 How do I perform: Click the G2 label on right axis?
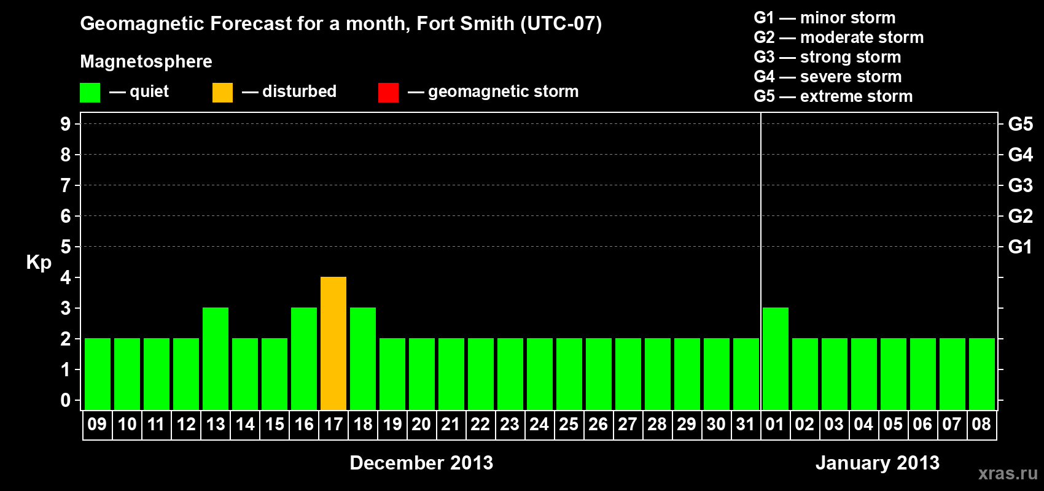1021,216
